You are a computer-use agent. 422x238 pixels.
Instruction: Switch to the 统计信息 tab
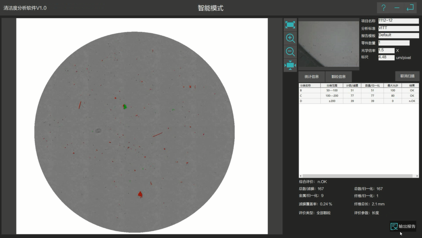(311, 76)
